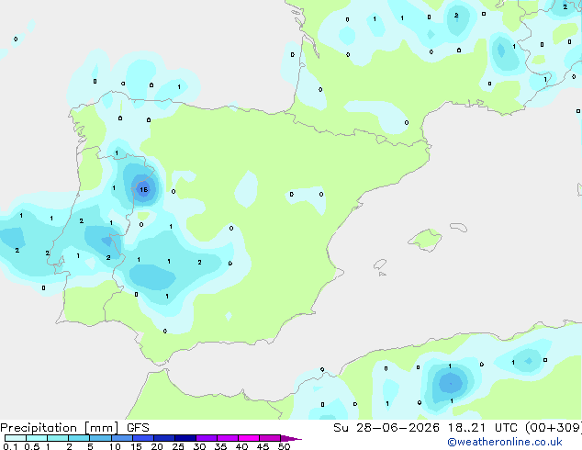Click the 'Su 28-06-2026' date text

click(x=386, y=428)
